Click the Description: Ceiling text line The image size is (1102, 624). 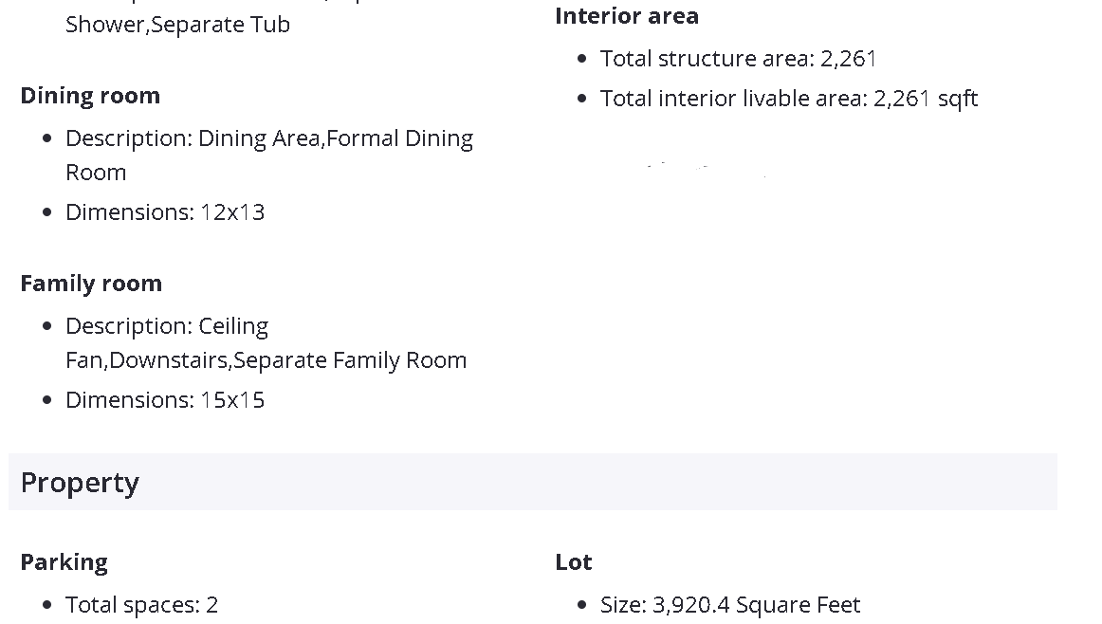coord(167,326)
